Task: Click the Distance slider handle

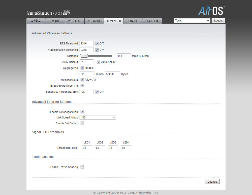Action: 84,56
